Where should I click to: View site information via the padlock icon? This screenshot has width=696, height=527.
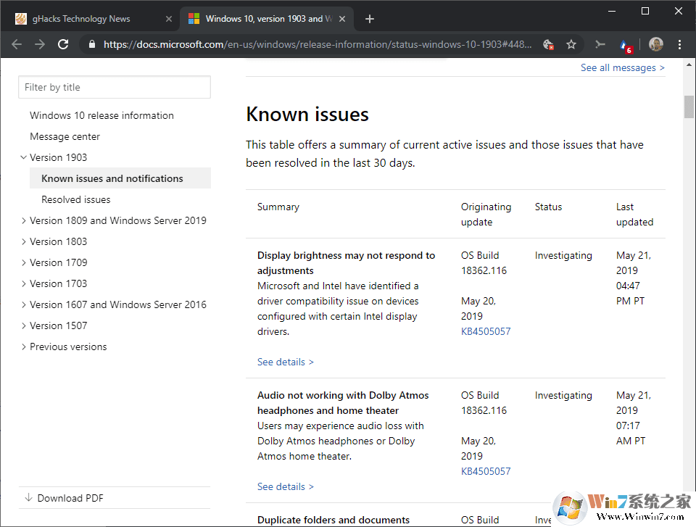(x=91, y=44)
